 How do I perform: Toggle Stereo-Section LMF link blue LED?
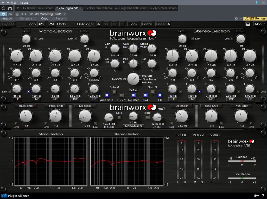click(x=200, y=91)
